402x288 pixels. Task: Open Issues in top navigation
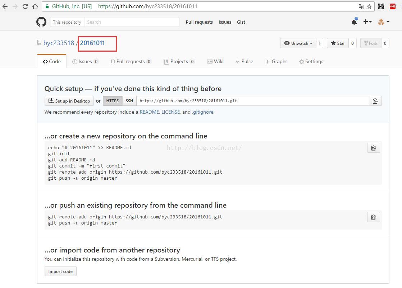coord(225,22)
